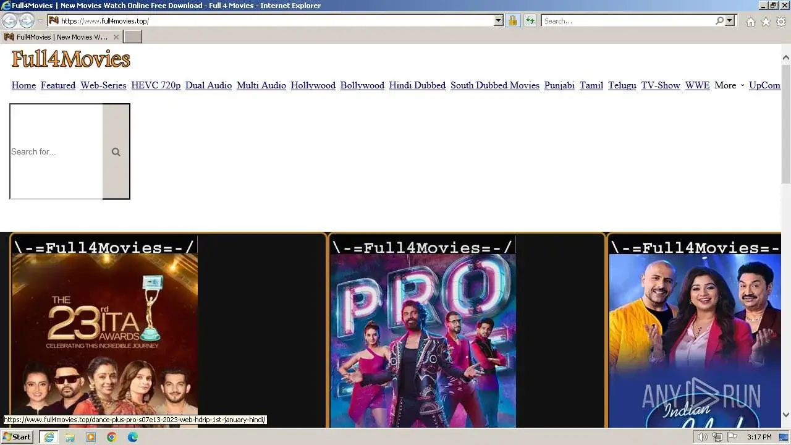Open the Dual Audio link

tap(208, 85)
